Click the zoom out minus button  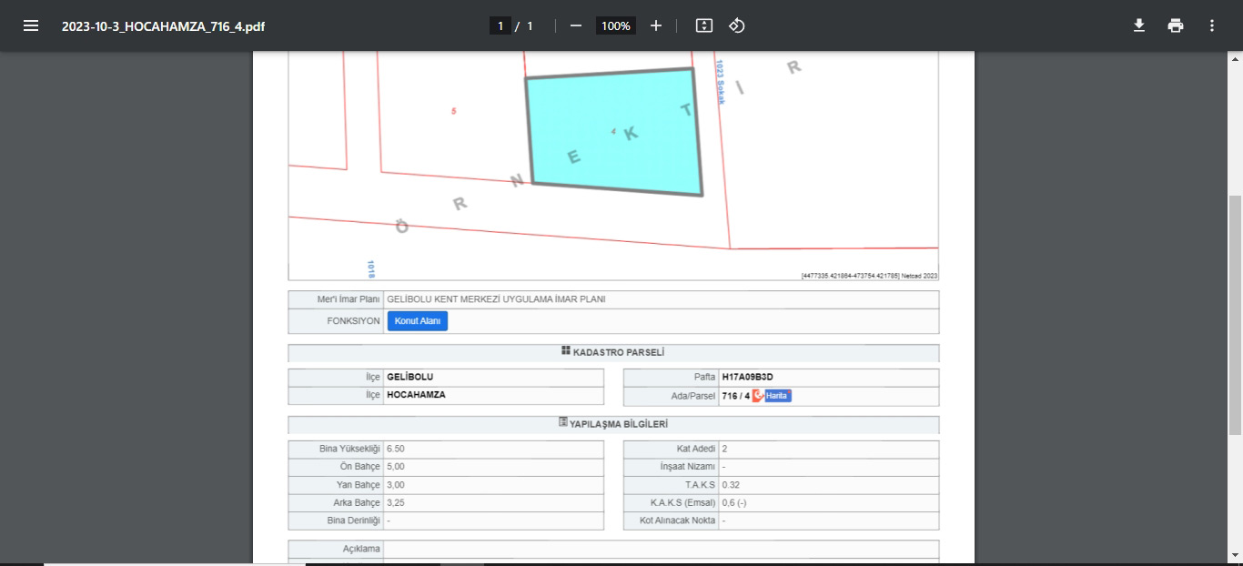pos(575,25)
